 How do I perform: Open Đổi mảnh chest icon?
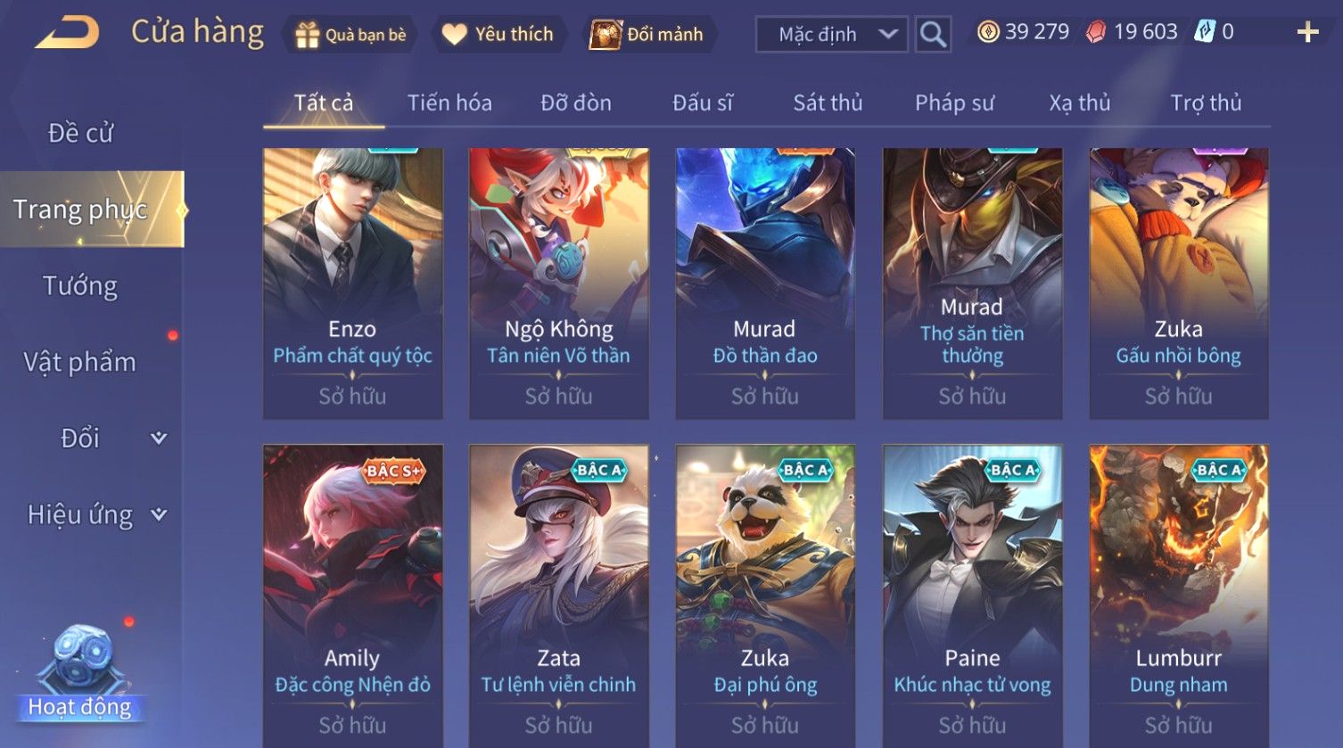click(606, 35)
